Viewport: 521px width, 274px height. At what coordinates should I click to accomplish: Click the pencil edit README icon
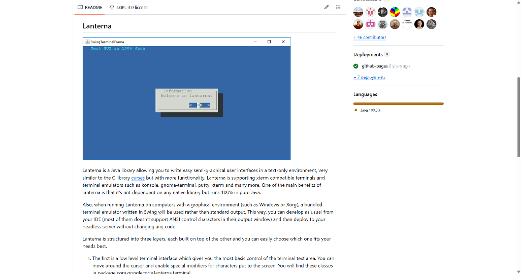pyautogui.click(x=326, y=8)
